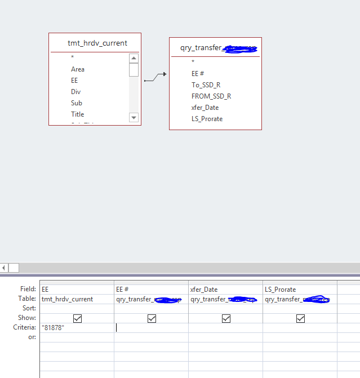360x378 pixels.
Task: Click Table cell under EE # column
Action: [x=151, y=299]
